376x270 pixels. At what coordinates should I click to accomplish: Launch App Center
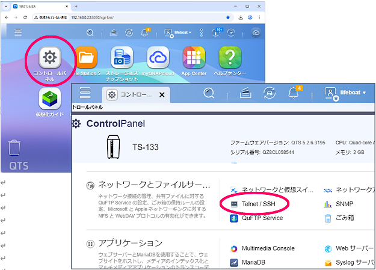[x=194, y=59]
